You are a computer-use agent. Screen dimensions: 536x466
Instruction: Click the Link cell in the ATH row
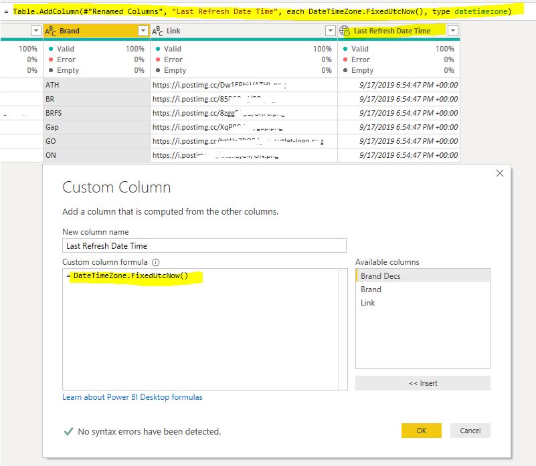(244, 85)
